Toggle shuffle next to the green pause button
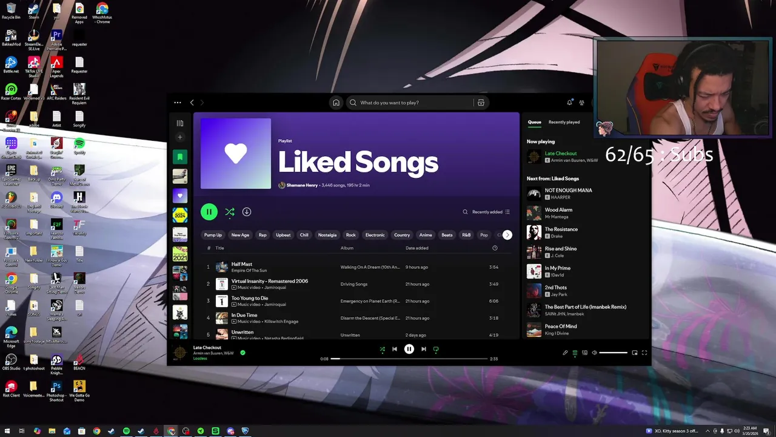This screenshot has width=776, height=437. pyautogui.click(x=230, y=212)
